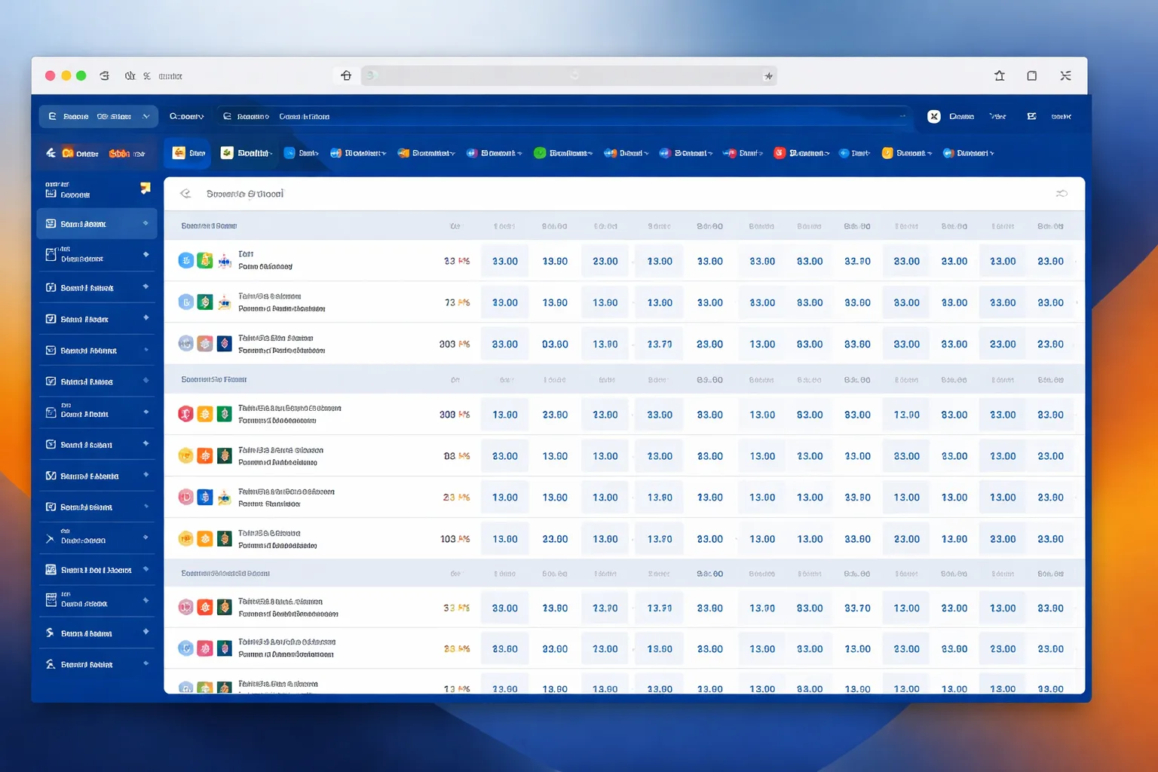Open the category tab with the red square icon
1158x772 pixels.
(801, 153)
